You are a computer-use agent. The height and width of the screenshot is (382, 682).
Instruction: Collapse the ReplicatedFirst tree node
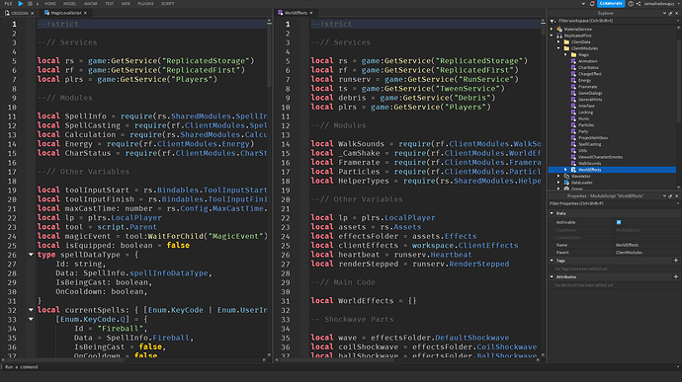552,36
